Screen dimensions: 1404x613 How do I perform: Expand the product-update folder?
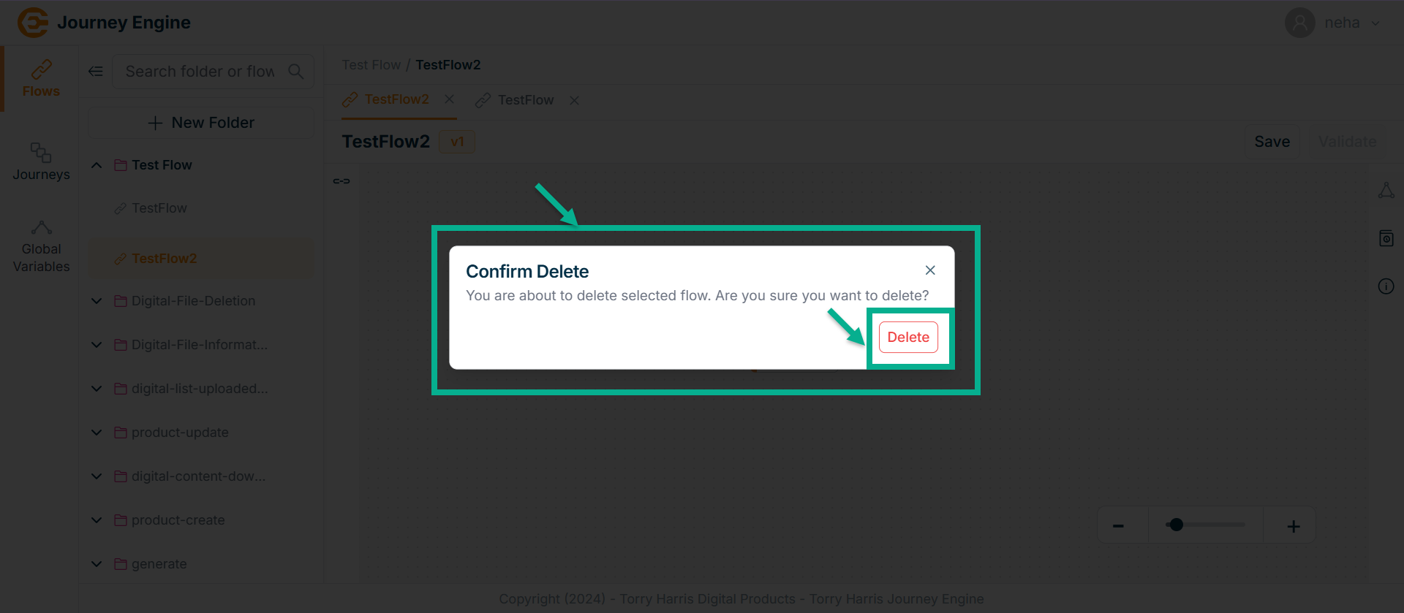pos(97,433)
